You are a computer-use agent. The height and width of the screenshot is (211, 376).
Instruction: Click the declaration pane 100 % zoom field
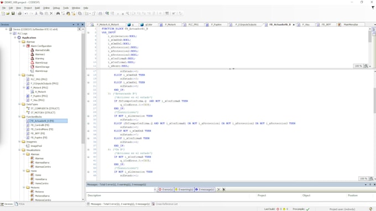(358, 66)
